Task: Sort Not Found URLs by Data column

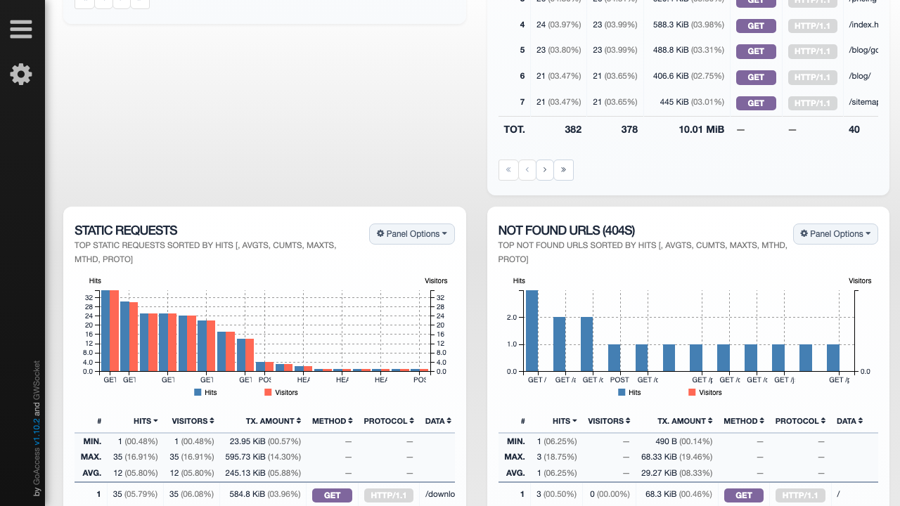Action: click(x=849, y=421)
